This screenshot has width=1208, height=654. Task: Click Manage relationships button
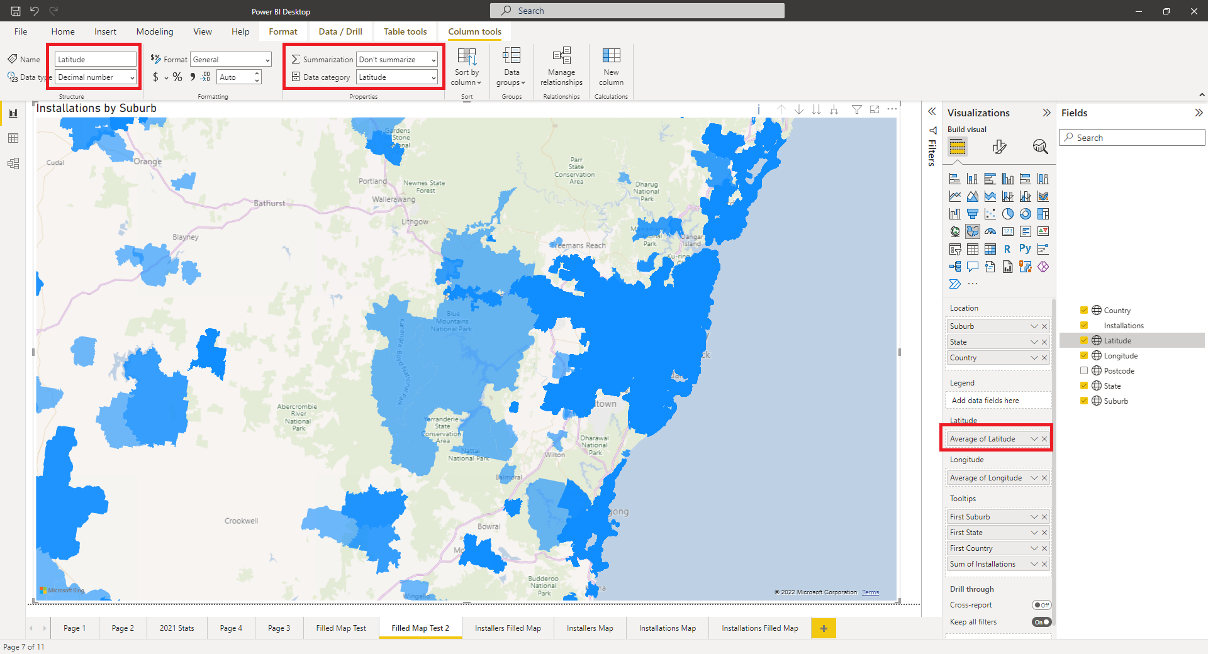(x=561, y=67)
